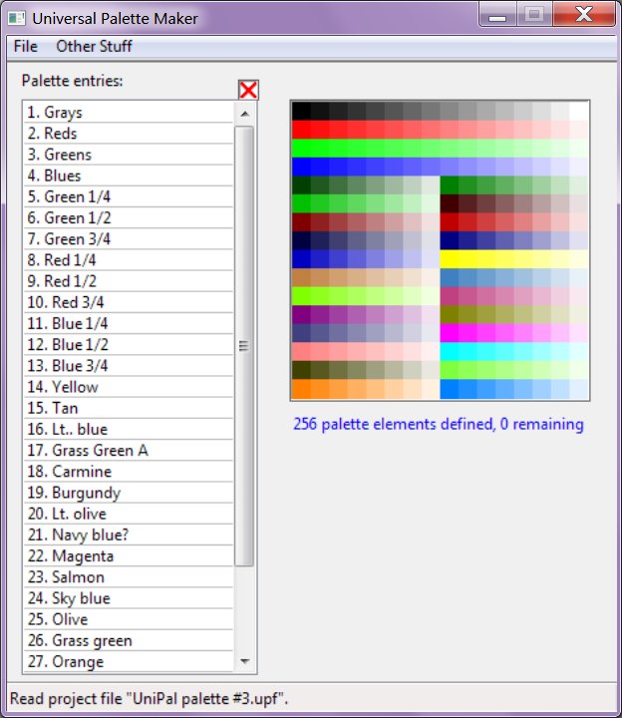Close the Universal Palette Maker window
Image resolution: width=622 pixels, height=718 pixels.
[x=584, y=15]
